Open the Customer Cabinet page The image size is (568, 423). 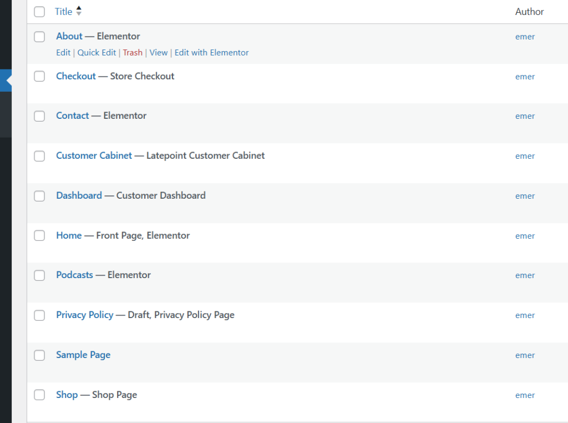[94, 155]
